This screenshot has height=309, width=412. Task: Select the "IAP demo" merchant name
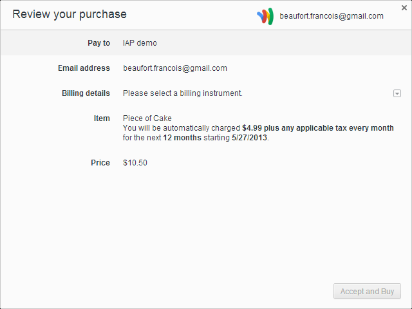tap(140, 43)
